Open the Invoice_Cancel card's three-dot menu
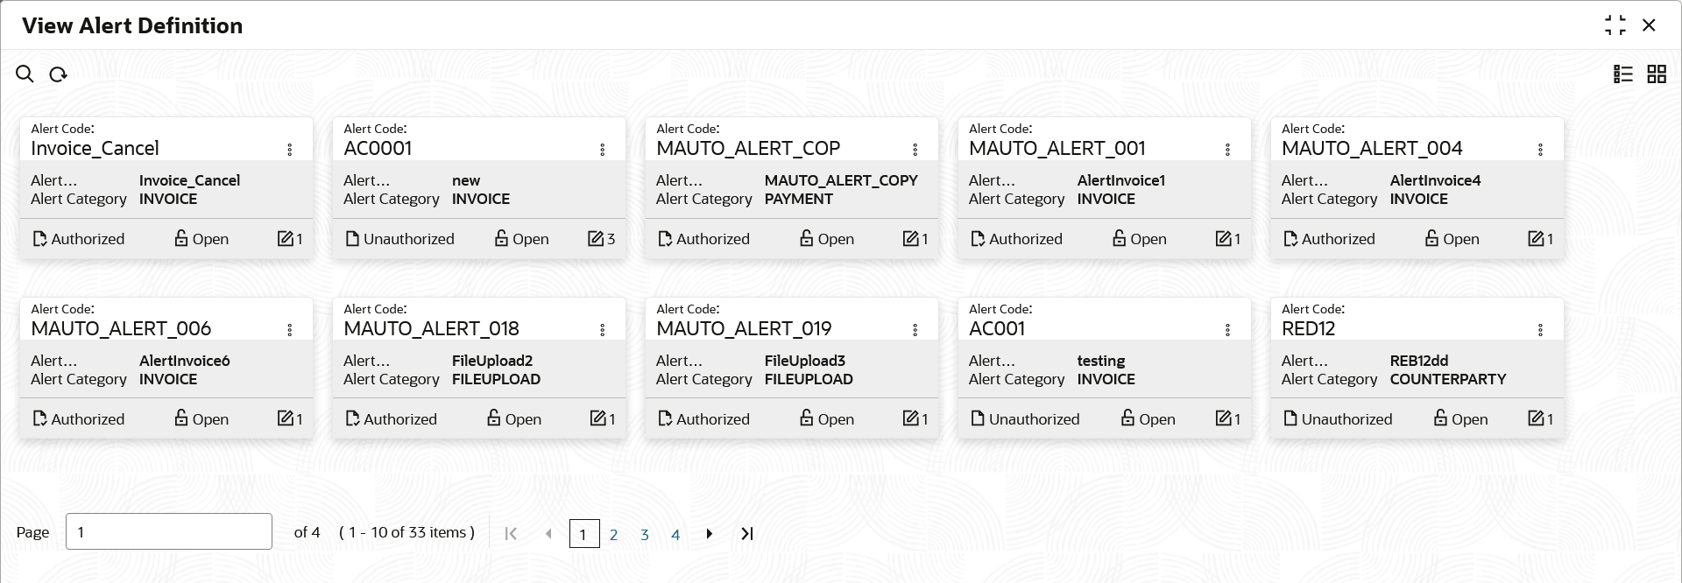Viewport: 1682px width, 583px height. [290, 150]
